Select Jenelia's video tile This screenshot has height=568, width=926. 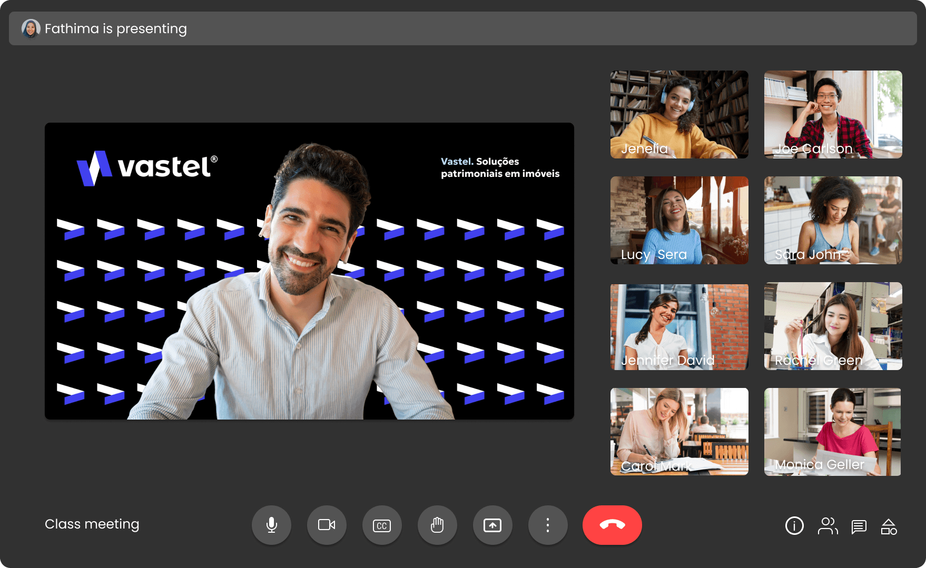[x=679, y=114]
